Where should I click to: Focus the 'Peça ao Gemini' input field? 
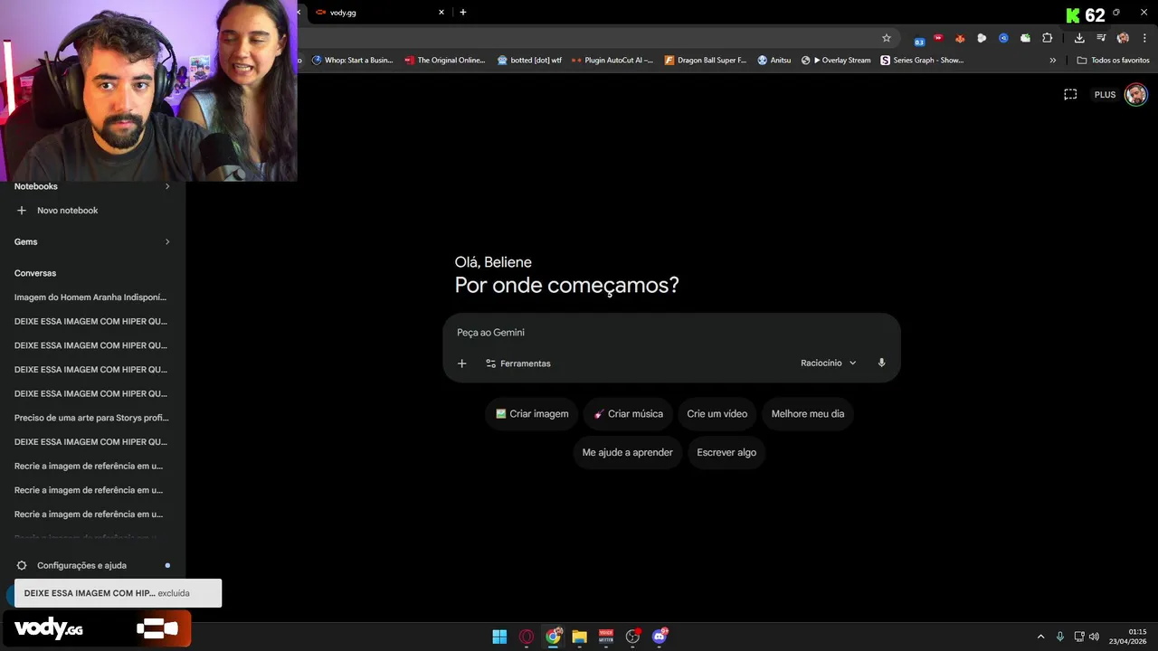(x=671, y=333)
